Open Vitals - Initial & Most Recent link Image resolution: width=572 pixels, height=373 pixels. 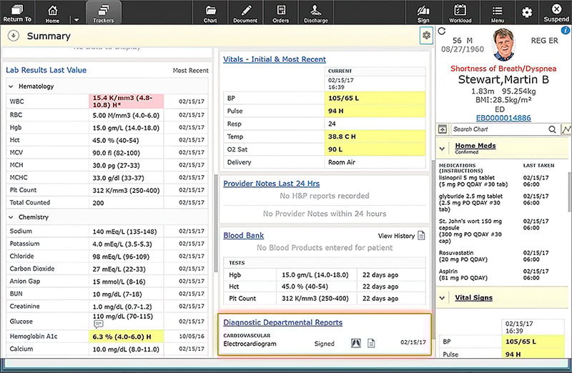pyautogui.click(x=275, y=59)
